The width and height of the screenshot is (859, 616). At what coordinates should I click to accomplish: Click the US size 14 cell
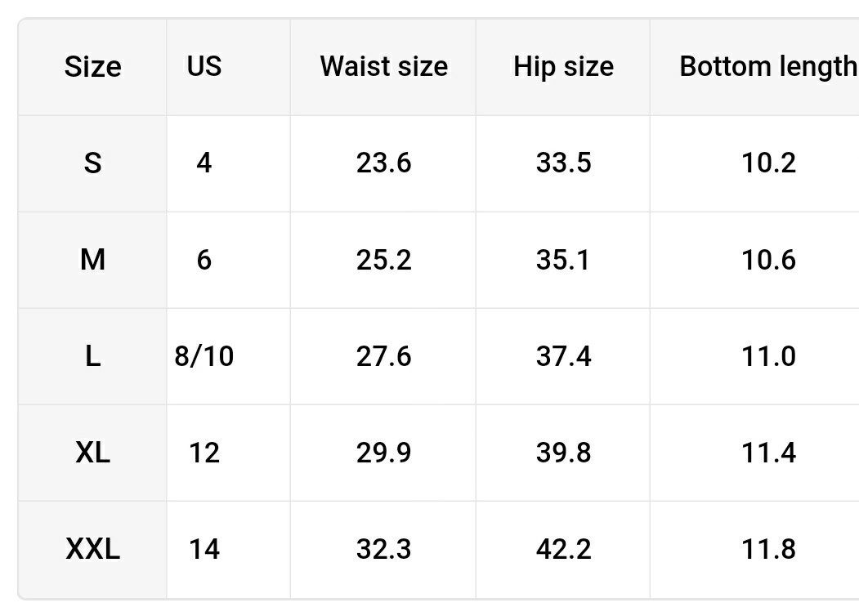click(x=204, y=549)
